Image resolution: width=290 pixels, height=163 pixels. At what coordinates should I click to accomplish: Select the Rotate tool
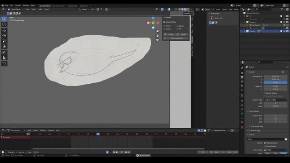click(4, 35)
